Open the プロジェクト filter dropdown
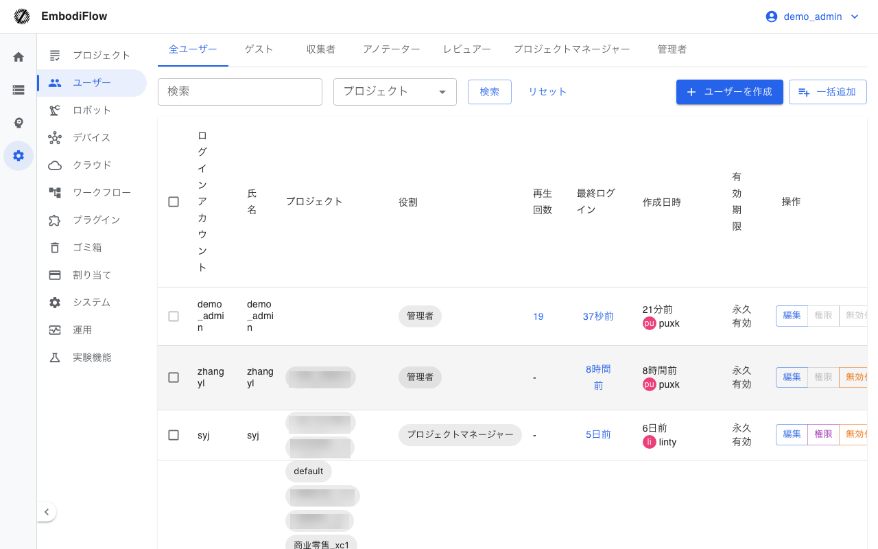 tap(395, 92)
